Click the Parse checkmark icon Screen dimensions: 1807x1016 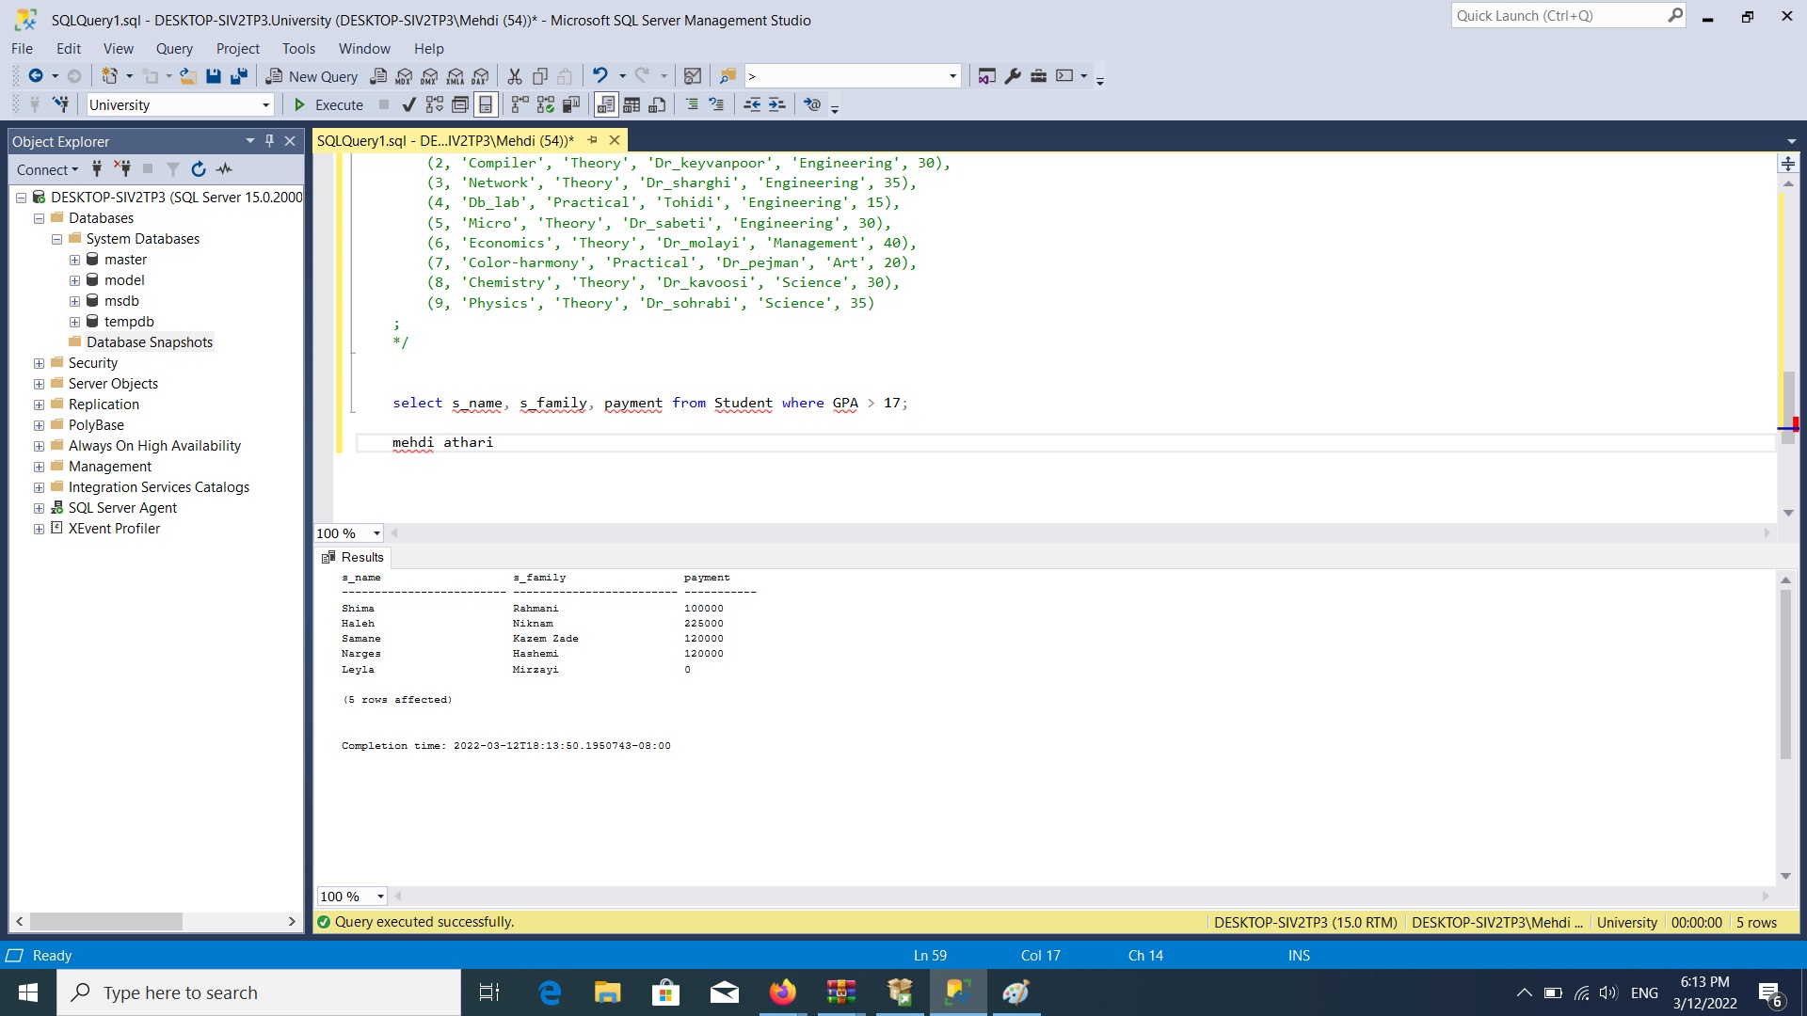coord(408,104)
